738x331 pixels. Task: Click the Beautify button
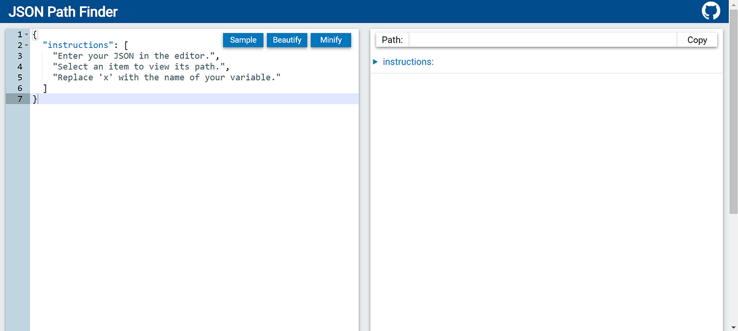point(287,40)
